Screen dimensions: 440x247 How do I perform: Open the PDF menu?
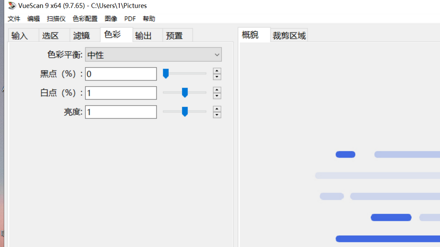tap(130, 19)
